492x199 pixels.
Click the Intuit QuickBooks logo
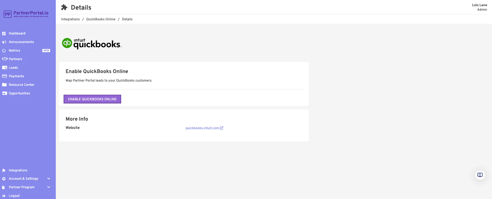(92, 43)
